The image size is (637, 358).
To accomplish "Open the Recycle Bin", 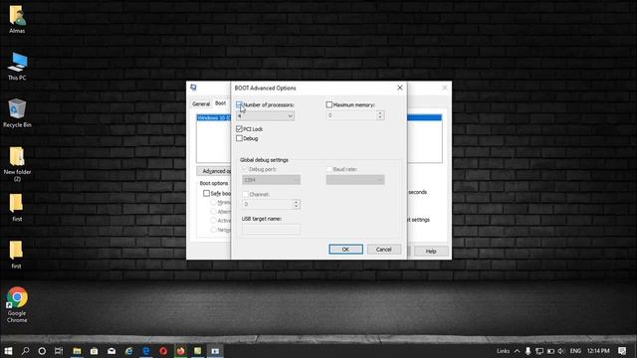I will [17, 112].
